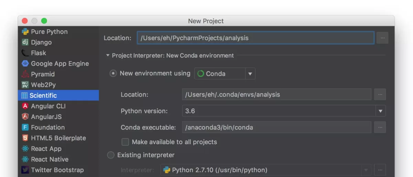Open interpreter settings ellipsis button
This screenshot has width=413, height=177.
(380, 170)
